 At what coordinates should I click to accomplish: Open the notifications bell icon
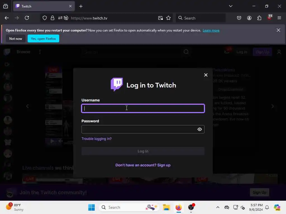267,207
